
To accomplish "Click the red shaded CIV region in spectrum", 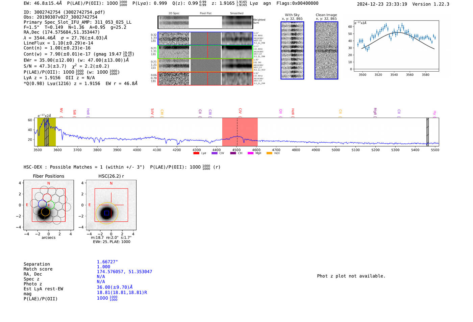I will [240, 132].
